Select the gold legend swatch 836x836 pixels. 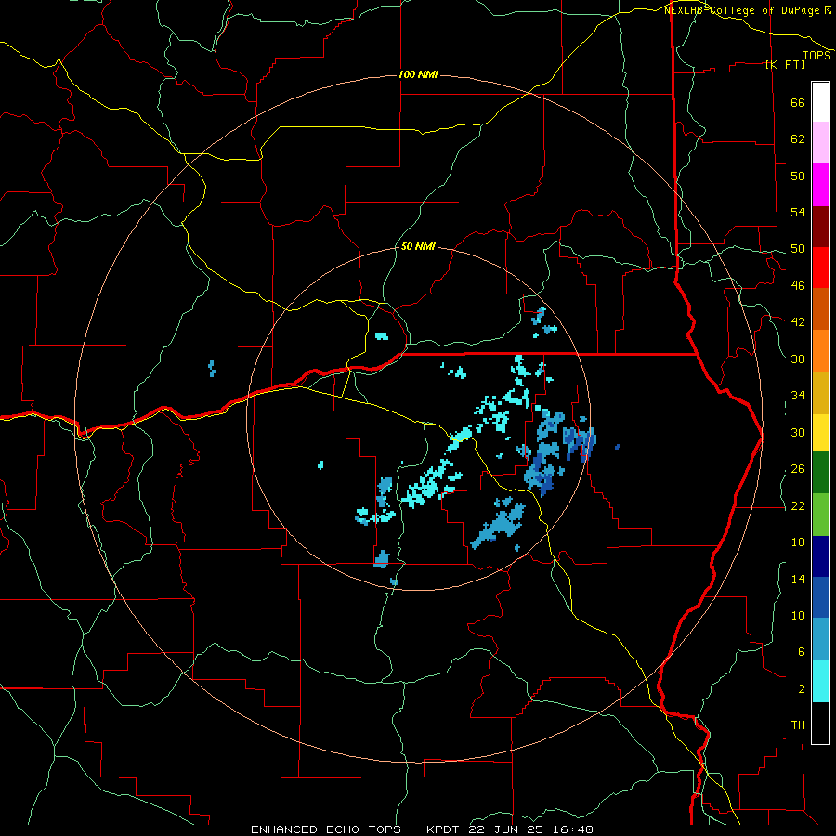(x=820, y=393)
